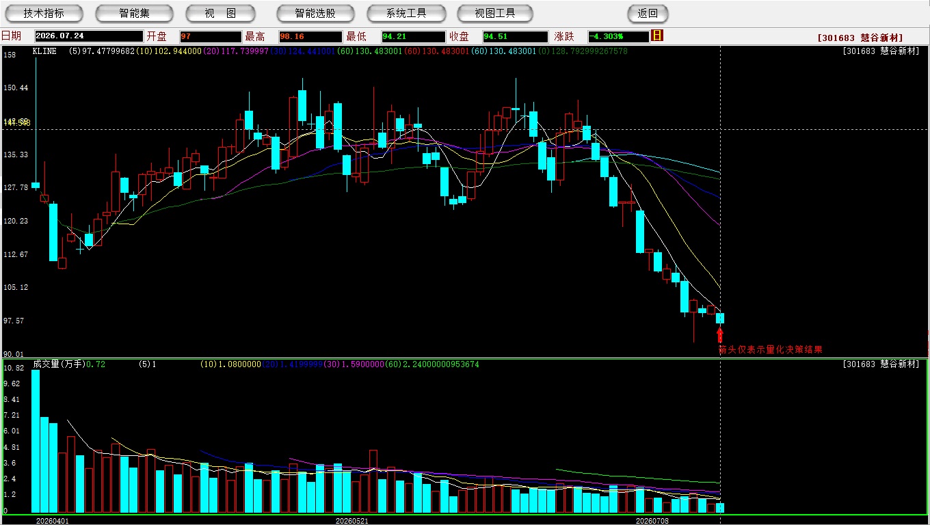The height and width of the screenshot is (525, 930).
Task: Click the 箭头仅表示量化决策结果 note text
Action: tap(771, 349)
